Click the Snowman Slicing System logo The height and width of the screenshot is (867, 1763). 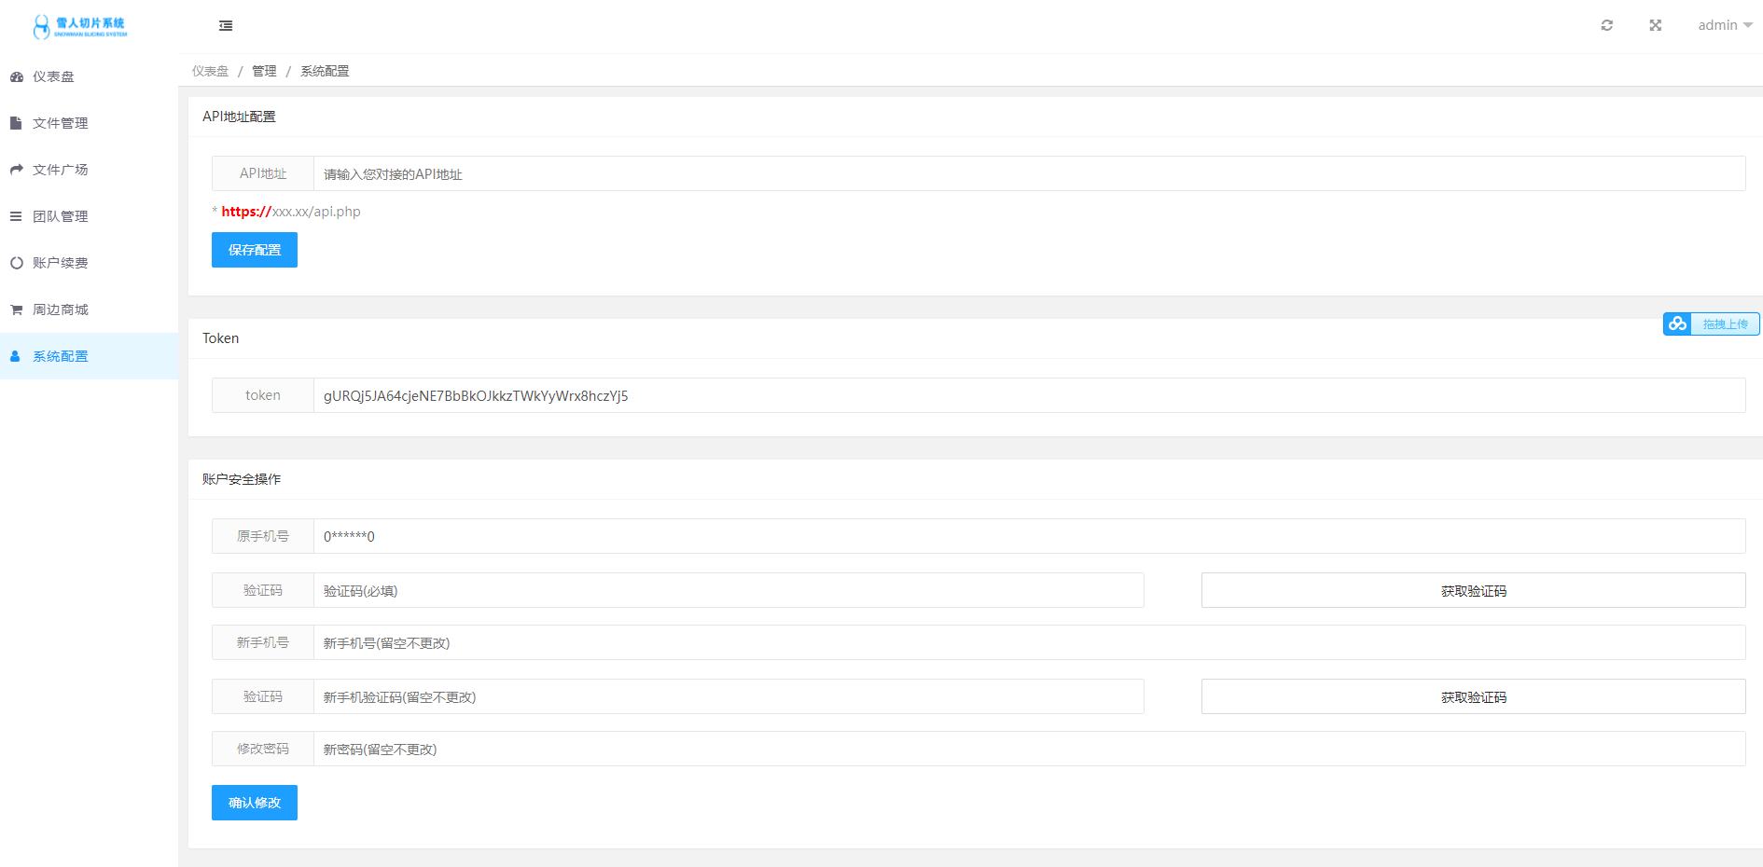coord(79,26)
